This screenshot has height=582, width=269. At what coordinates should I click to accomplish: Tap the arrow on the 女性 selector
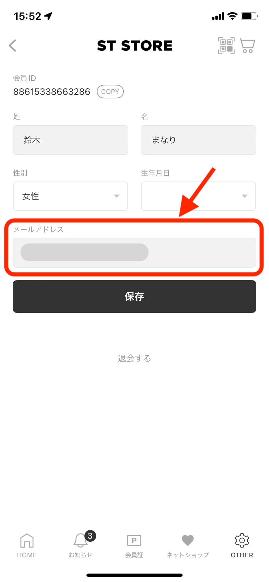[117, 196]
